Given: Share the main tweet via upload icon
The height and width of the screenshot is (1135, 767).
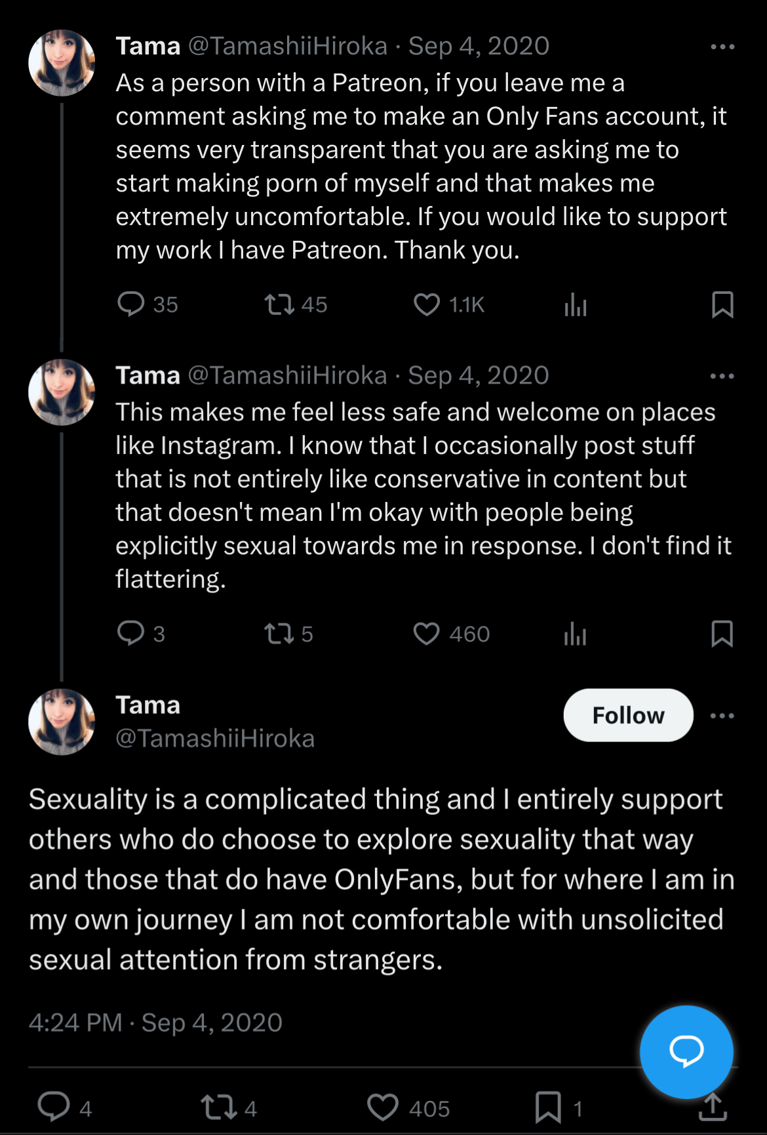Looking at the screenshot, I should 713,1107.
